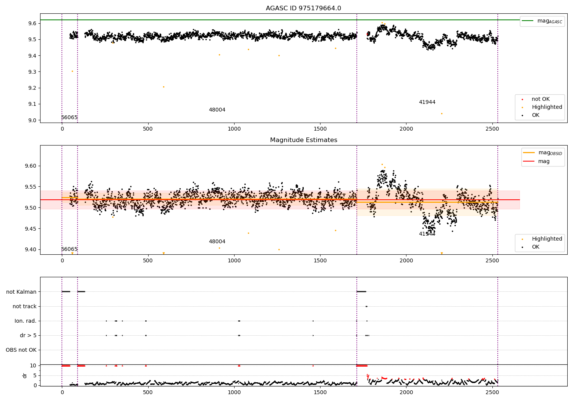573x401 pixels.
Task: Click the '1000' x tick of bottom panel
Action: (x=234, y=392)
